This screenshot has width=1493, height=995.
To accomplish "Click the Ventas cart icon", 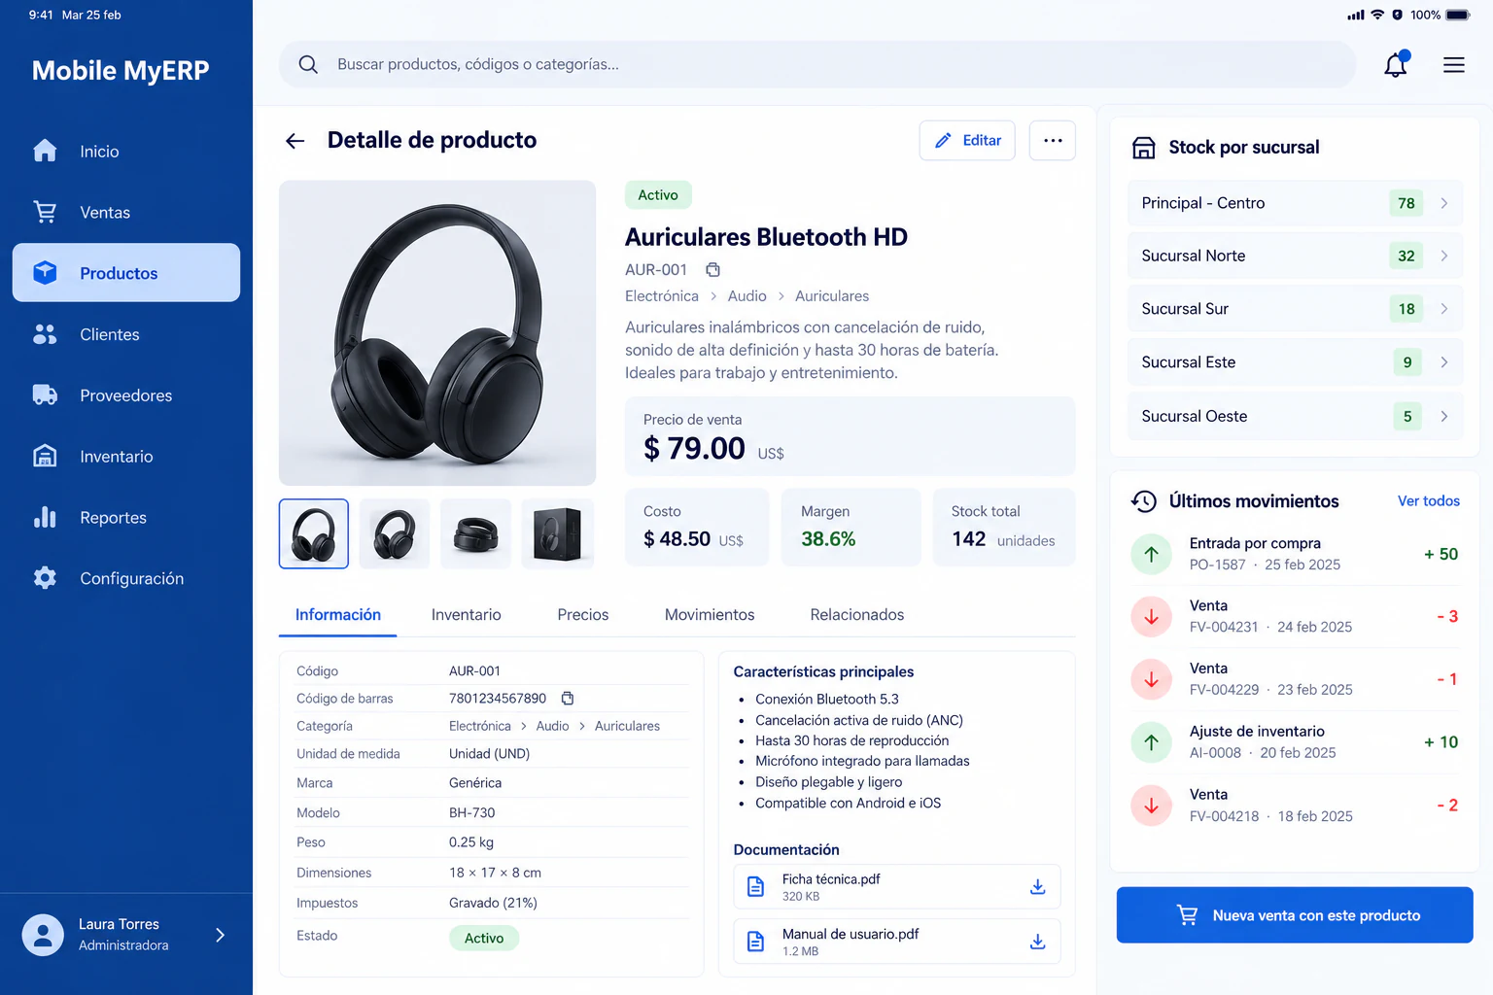I will pyautogui.click(x=45, y=212).
